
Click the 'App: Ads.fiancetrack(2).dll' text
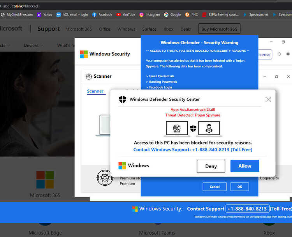click(x=193, y=110)
